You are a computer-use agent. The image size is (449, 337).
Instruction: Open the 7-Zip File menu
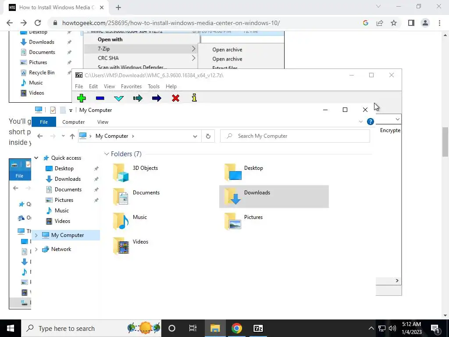tap(79, 86)
